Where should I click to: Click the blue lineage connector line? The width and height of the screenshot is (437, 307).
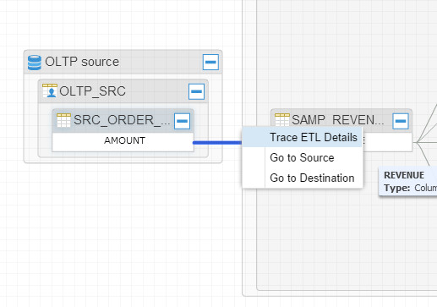tap(217, 143)
